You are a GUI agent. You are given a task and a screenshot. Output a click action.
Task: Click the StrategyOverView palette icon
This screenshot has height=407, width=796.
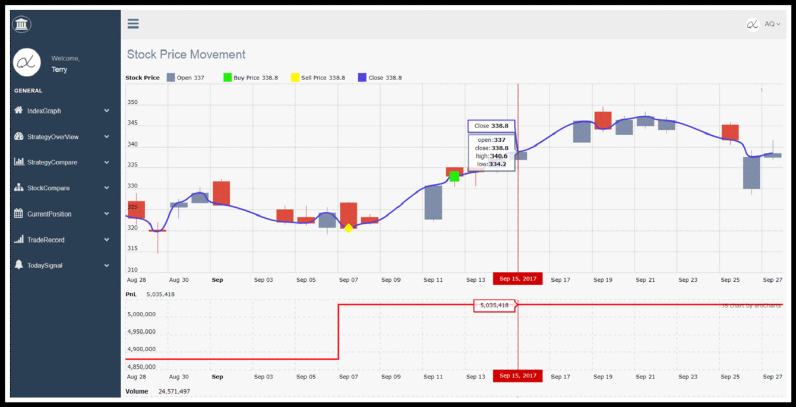coord(19,136)
